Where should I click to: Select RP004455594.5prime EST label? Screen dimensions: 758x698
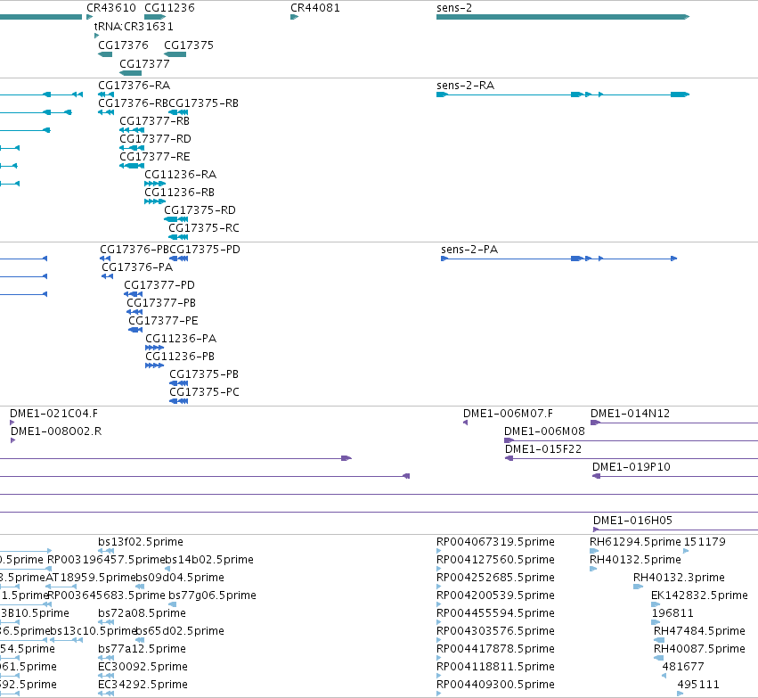[x=495, y=613]
